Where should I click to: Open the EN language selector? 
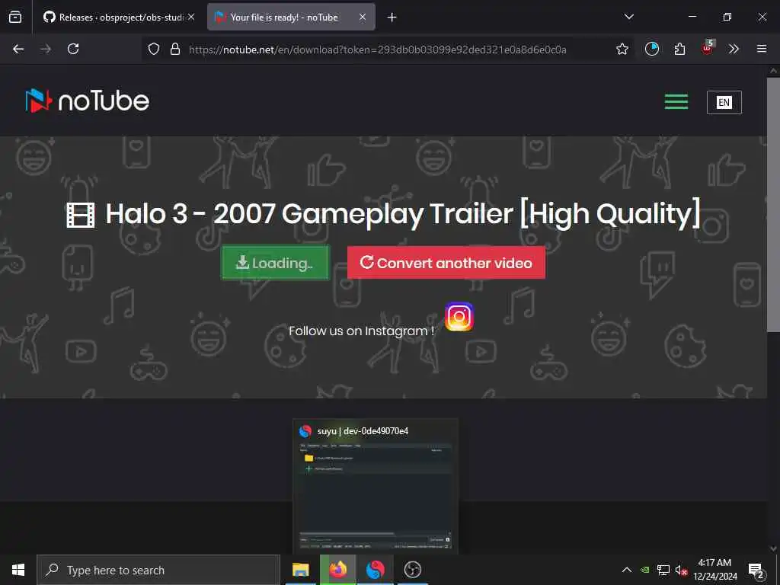724,103
